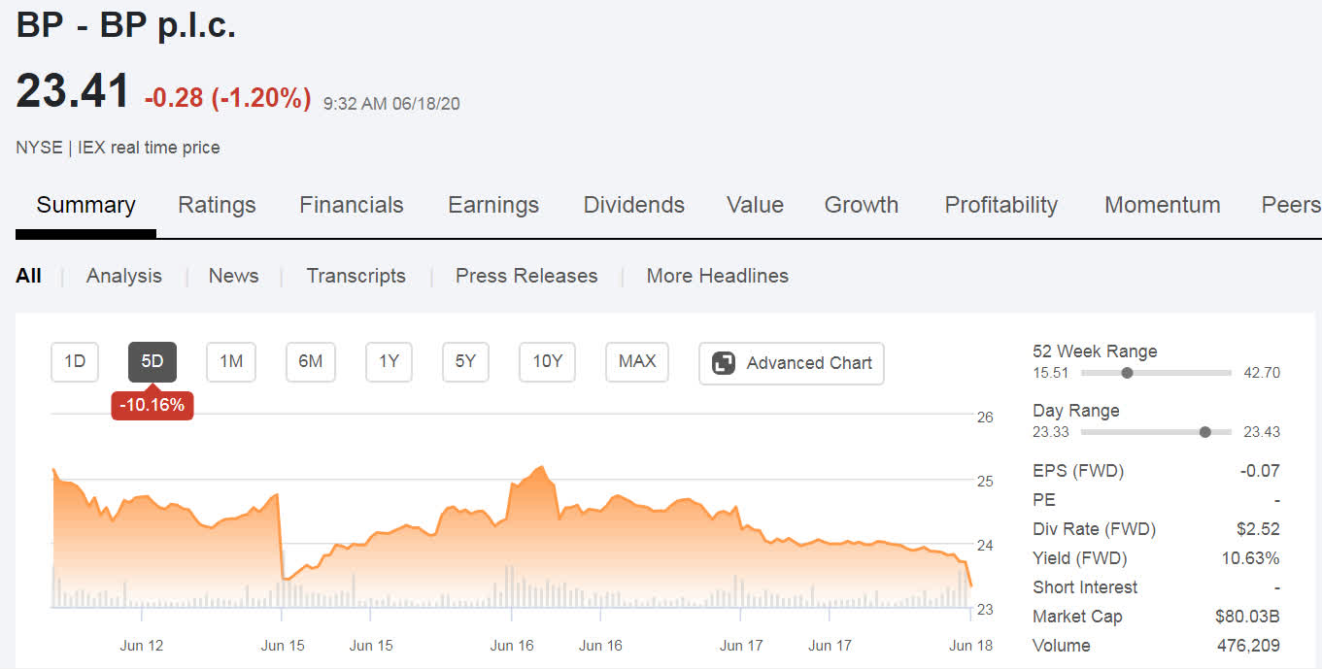The height and width of the screenshot is (669, 1322).
Task: View Press Releases for BP
Action: 525,276
